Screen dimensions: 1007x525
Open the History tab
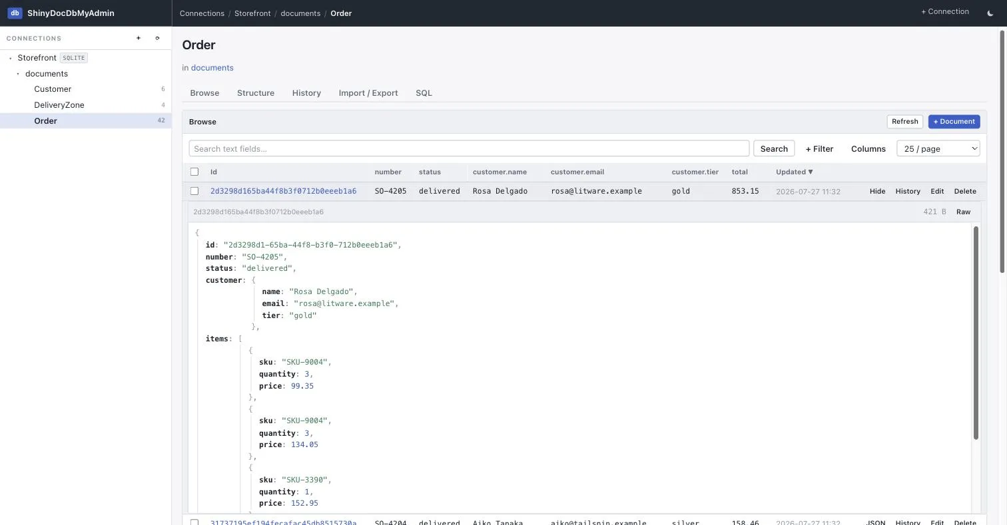tap(306, 93)
